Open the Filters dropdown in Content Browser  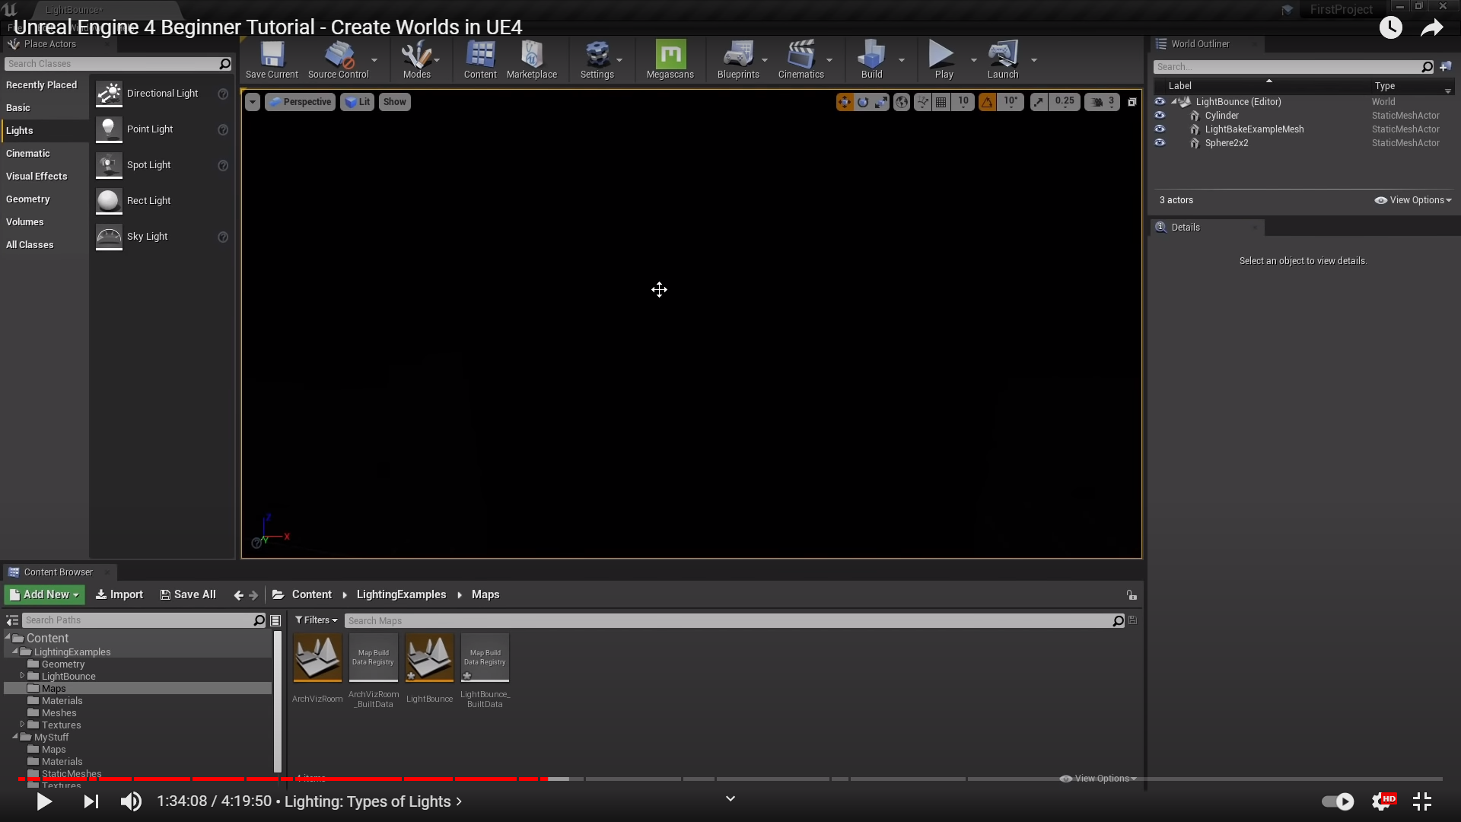click(316, 620)
